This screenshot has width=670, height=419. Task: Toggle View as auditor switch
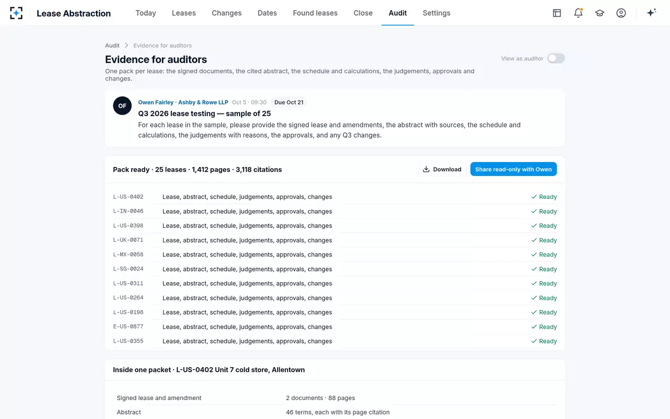[x=556, y=58]
